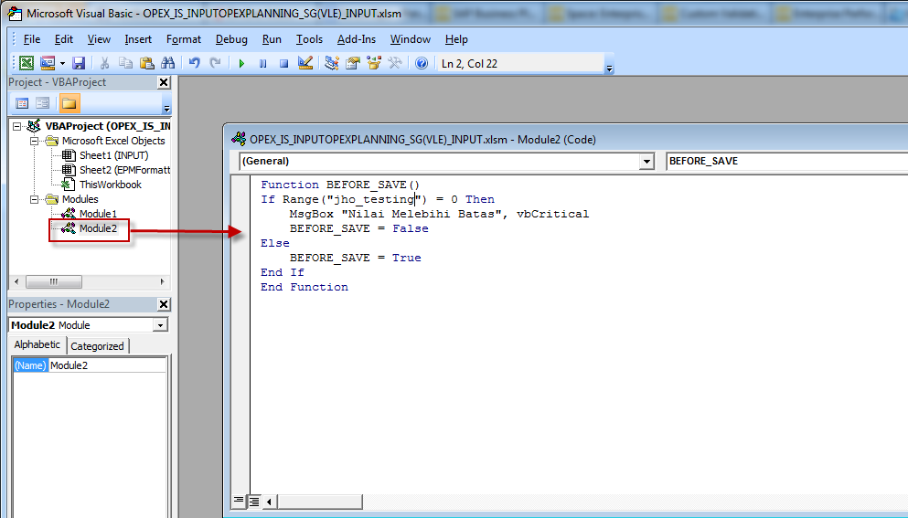Cut selection using scissors icon
Image resolution: width=908 pixels, height=518 pixels.
(105, 63)
